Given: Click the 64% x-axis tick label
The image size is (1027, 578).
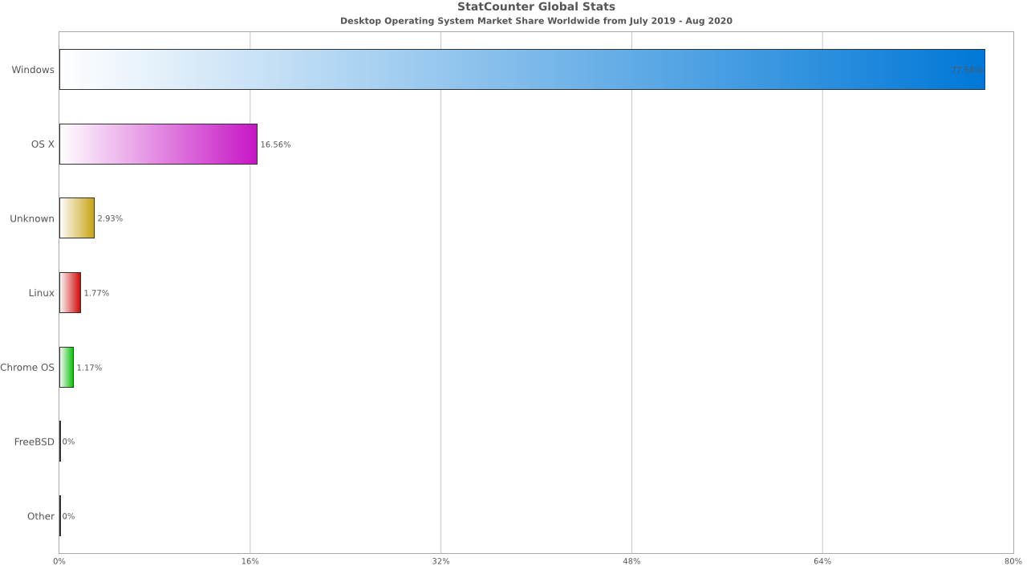Looking at the screenshot, I should point(822,561).
